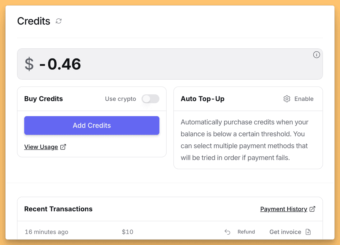Click the refresh icon next to Credits heading

pos(59,21)
